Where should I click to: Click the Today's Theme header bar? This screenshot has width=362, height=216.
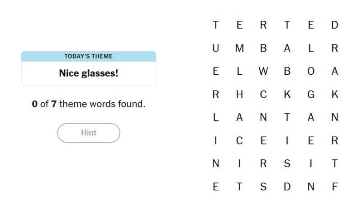click(x=89, y=57)
